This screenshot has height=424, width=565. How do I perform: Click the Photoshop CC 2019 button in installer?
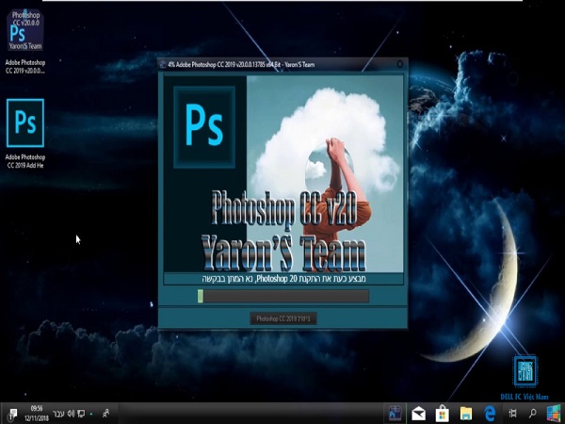283,318
